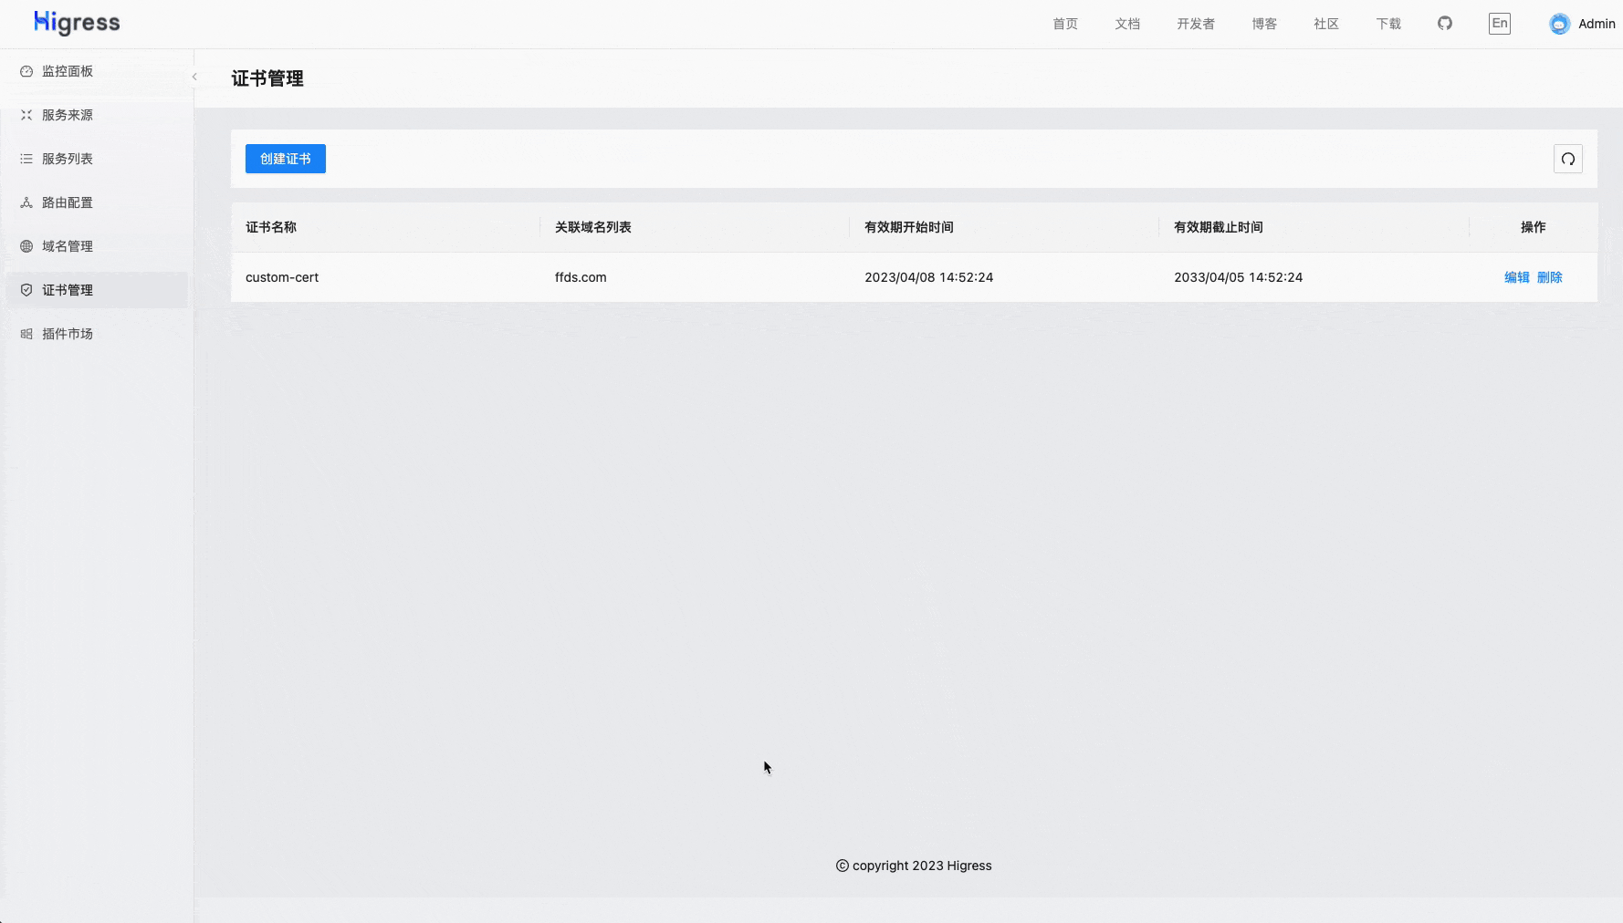Click the 路由配置 sidebar icon

[x=26, y=202]
